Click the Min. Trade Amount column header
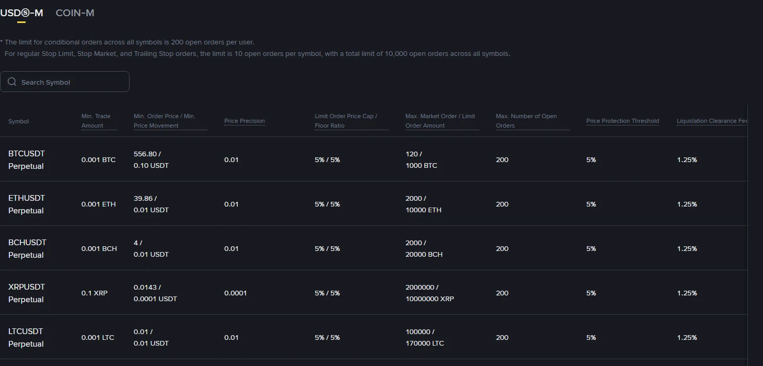The height and width of the screenshot is (366, 763). [x=99, y=121]
